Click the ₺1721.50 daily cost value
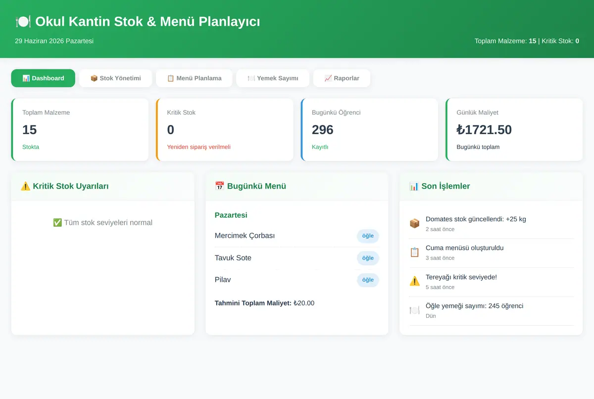 [484, 130]
